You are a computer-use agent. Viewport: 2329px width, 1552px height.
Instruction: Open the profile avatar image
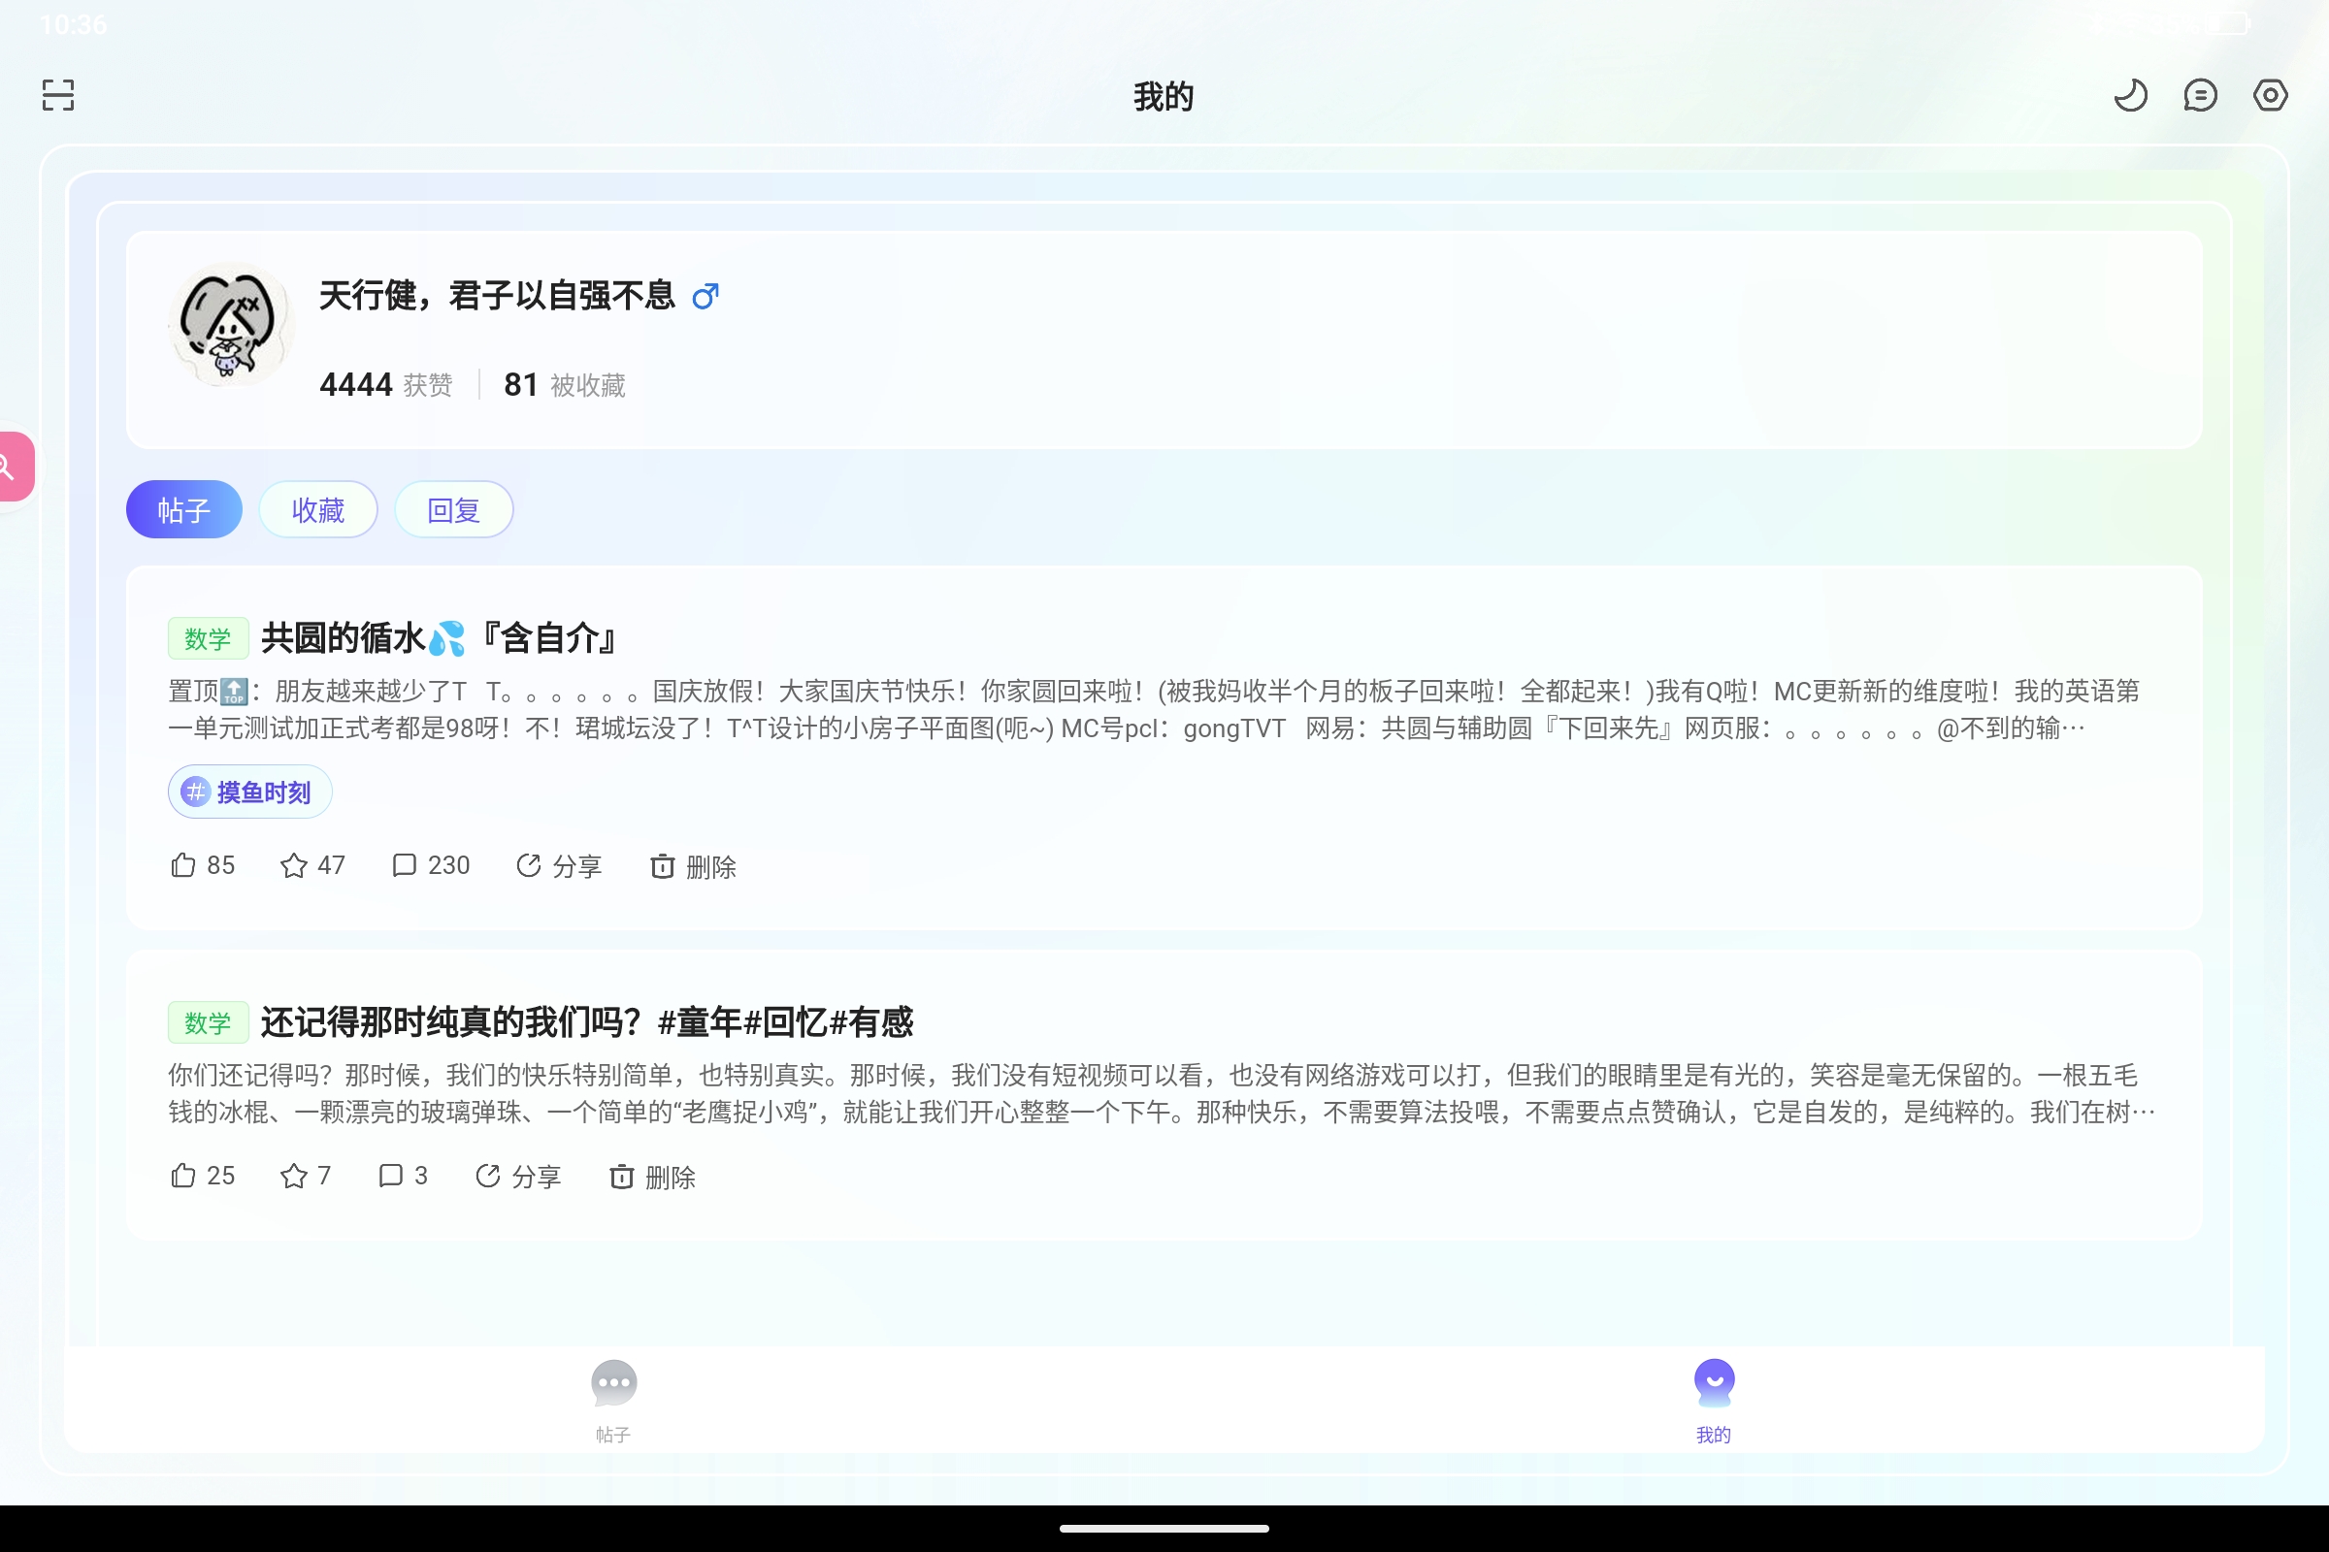(x=232, y=325)
